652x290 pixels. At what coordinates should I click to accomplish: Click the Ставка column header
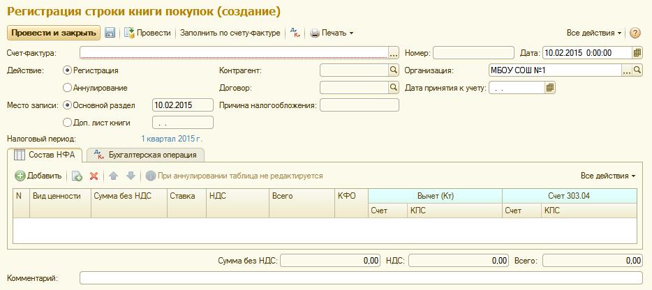click(186, 203)
